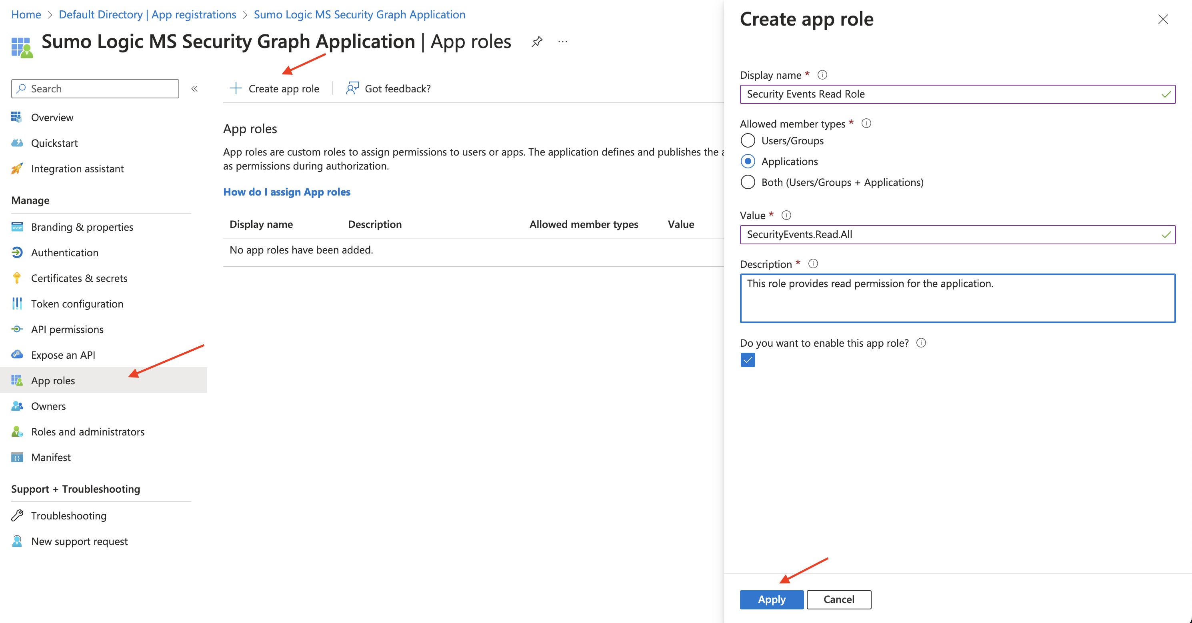Open the Integration assistant rocket icon

pos(17,168)
